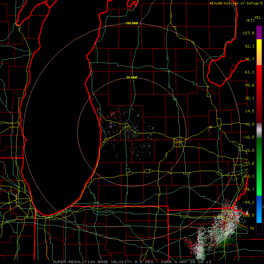Click the 50 NMI range ring label
The width and height of the screenshot is (264, 264).
(132, 78)
